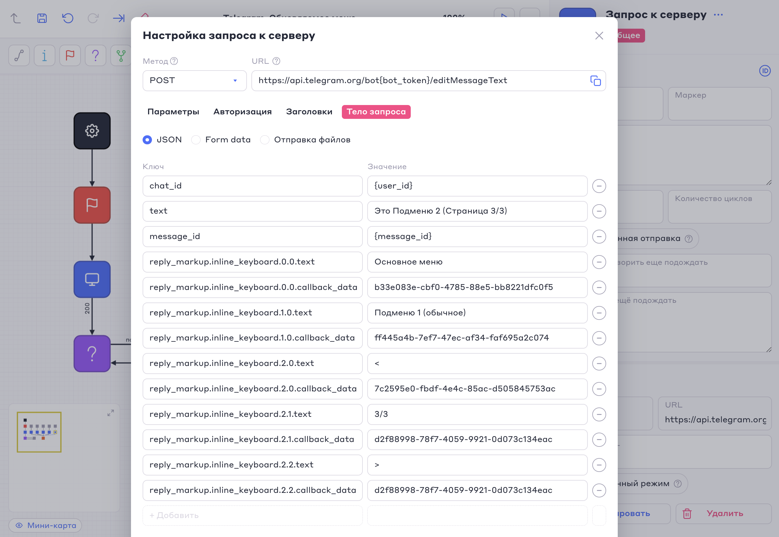Select the Тело запроса tab
Viewport: 779px width, 537px height.
(x=376, y=112)
